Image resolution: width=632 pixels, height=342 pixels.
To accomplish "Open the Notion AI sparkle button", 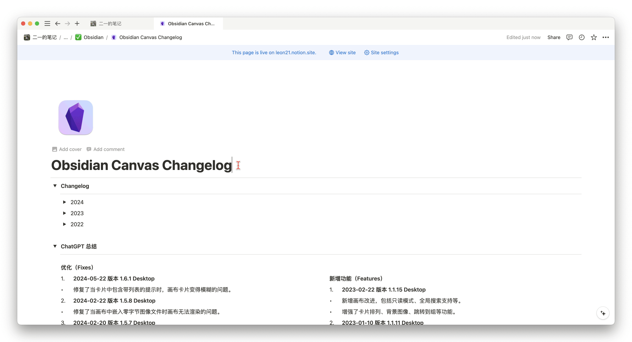I will pyautogui.click(x=603, y=313).
